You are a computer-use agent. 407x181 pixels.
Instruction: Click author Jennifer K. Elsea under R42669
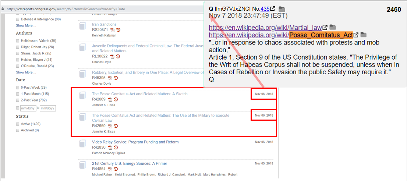point(103,105)
